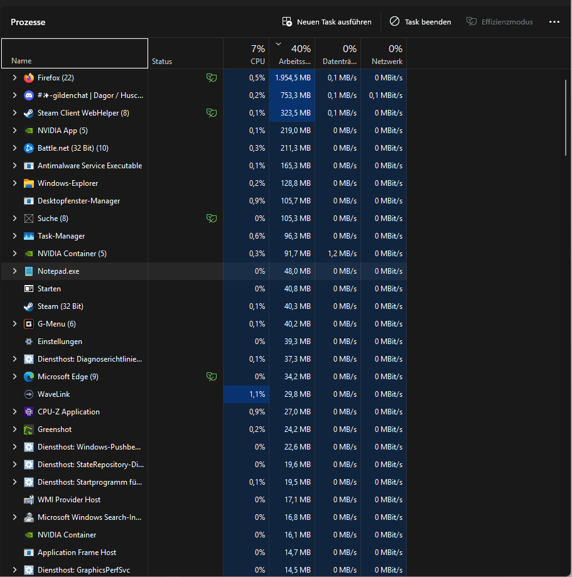Click the Desktopfenster-Manager icon
Viewport: 572px width, 577px height.
click(x=29, y=201)
